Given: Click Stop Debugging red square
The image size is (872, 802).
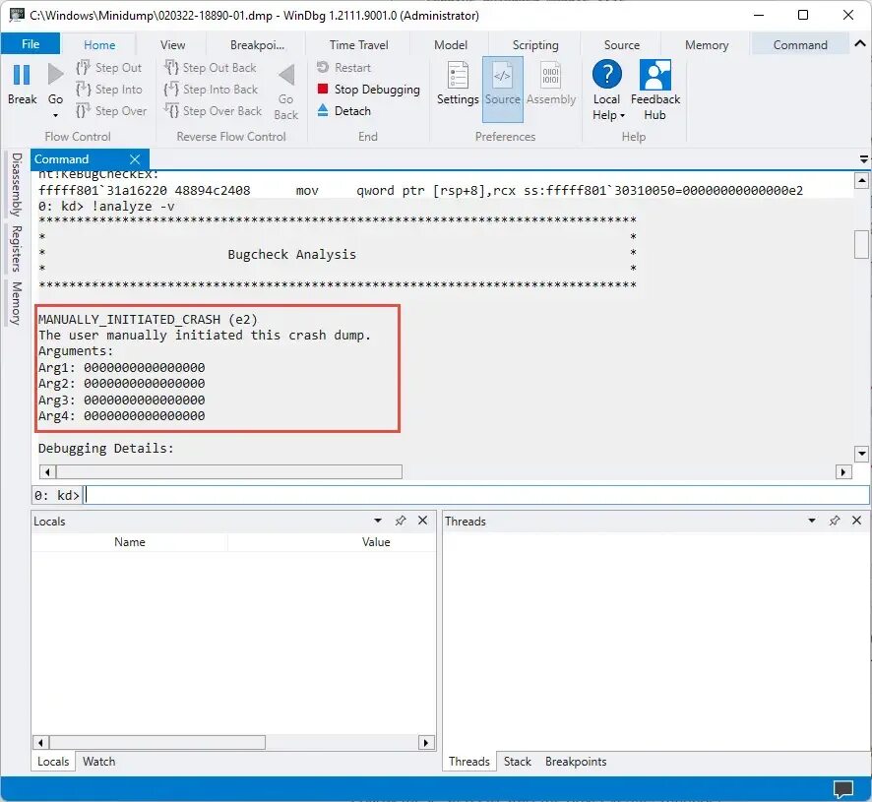Looking at the screenshot, I should (322, 89).
